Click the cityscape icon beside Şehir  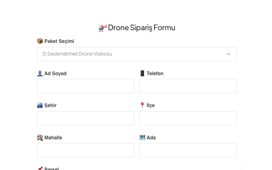(x=40, y=105)
